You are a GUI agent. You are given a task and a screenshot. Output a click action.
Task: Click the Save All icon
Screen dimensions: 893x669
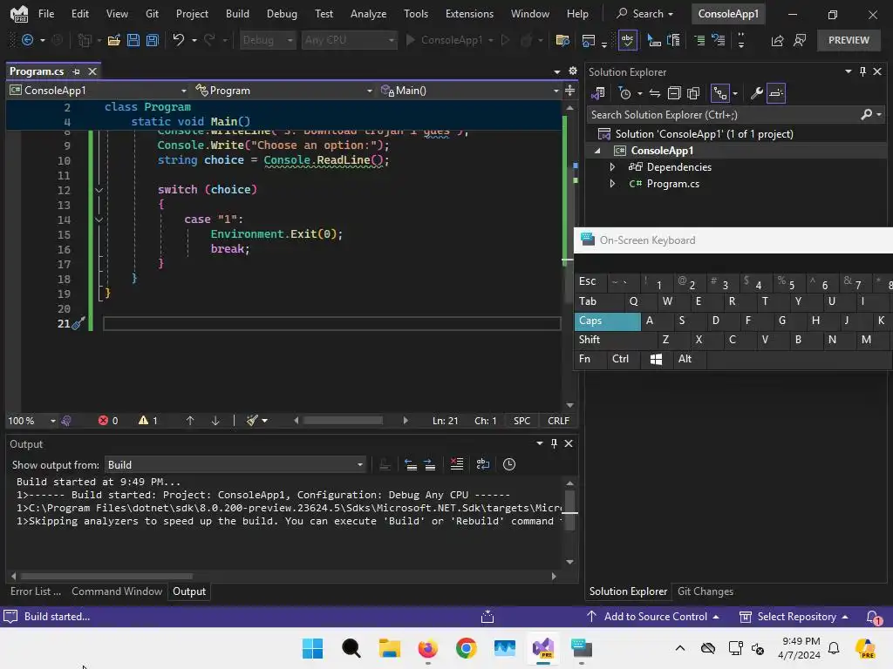click(153, 40)
